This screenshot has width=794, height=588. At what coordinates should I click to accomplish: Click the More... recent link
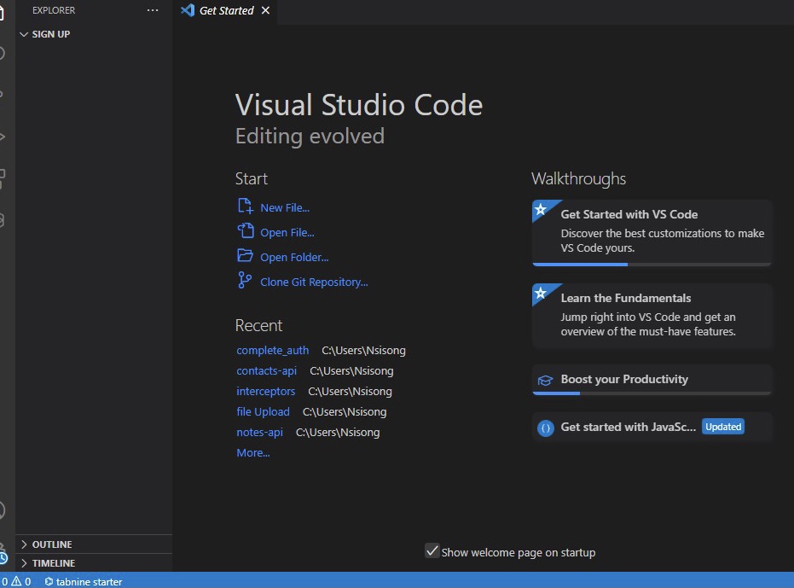point(253,452)
